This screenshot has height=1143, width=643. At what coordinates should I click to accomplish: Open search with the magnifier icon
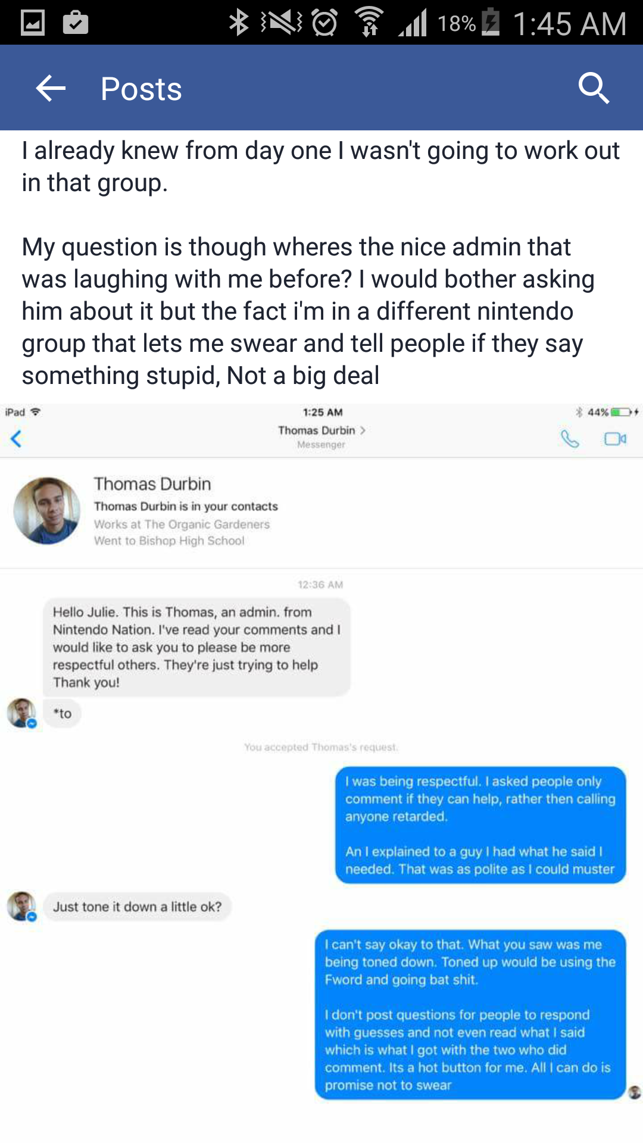tap(594, 88)
